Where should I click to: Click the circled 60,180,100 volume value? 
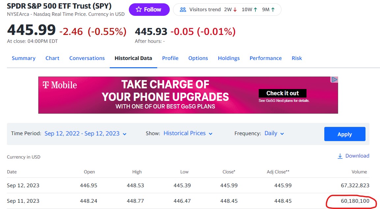pos(350,201)
